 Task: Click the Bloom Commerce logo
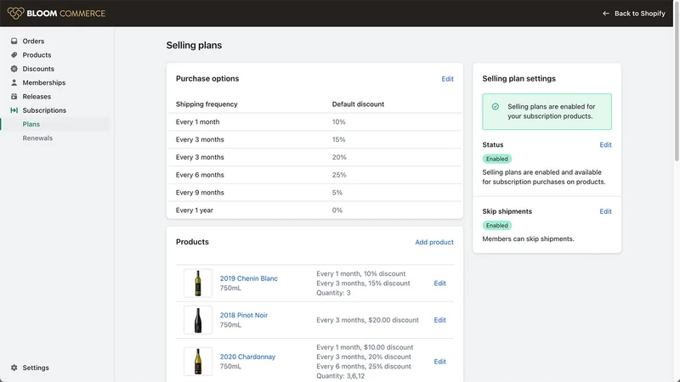click(x=56, y=13)
